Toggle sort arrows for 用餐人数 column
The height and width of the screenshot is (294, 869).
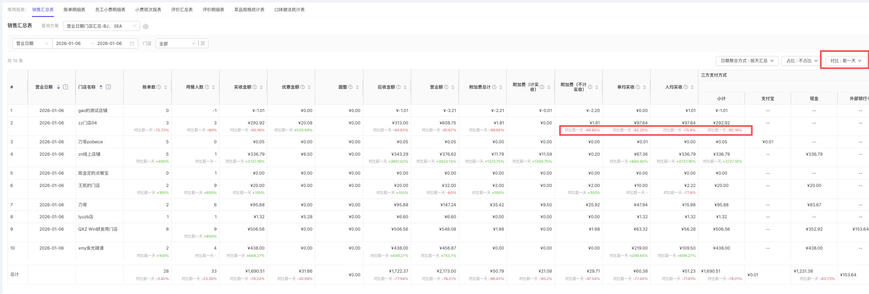[213, 87]
